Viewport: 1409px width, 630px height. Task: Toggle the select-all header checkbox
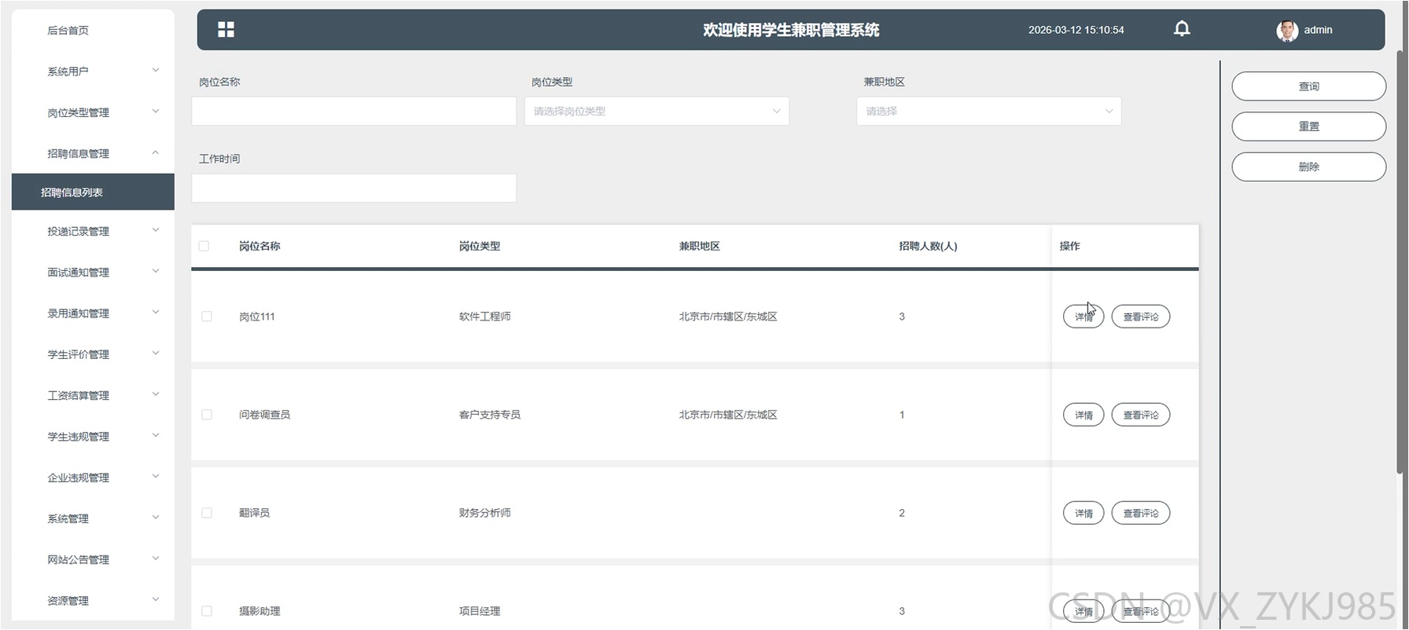(x=204, y=246)
